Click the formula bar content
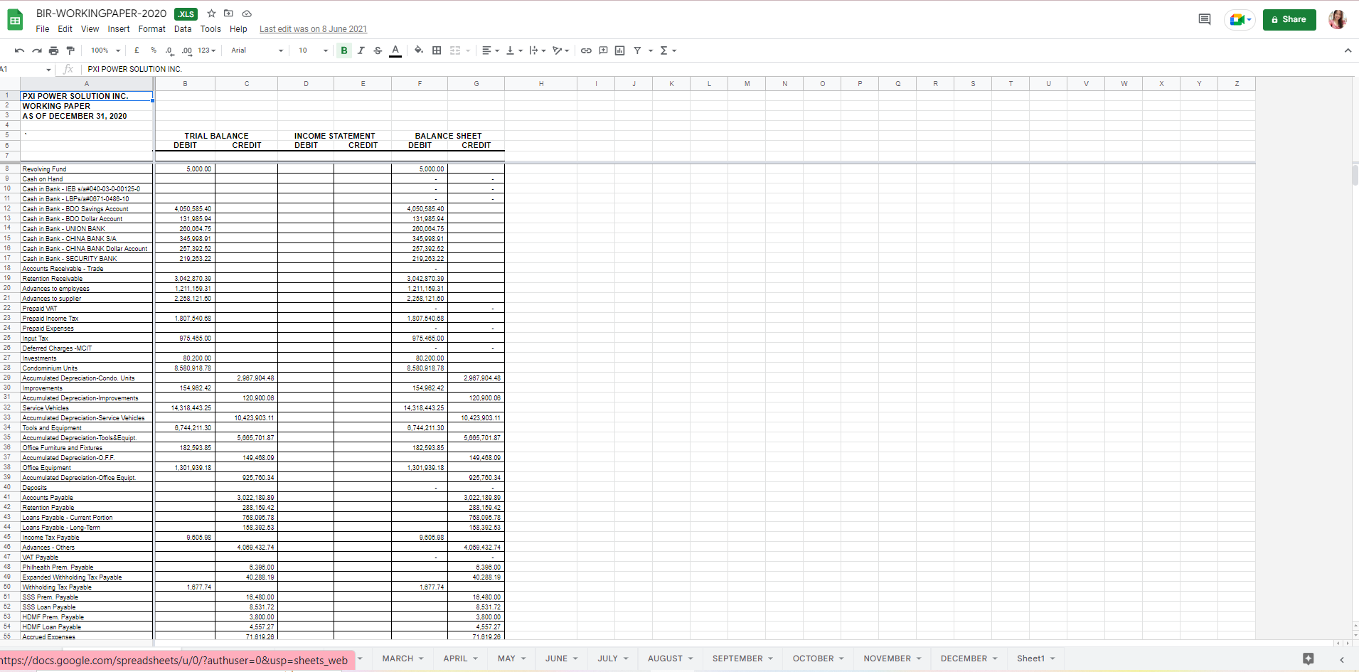The image size is (1359, 672). (x=134, y=69)
